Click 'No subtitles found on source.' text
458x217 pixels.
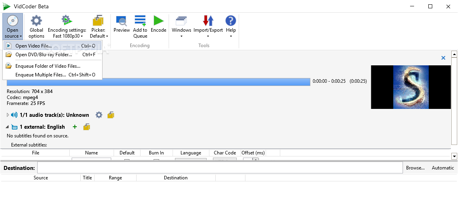click(38, 136)
